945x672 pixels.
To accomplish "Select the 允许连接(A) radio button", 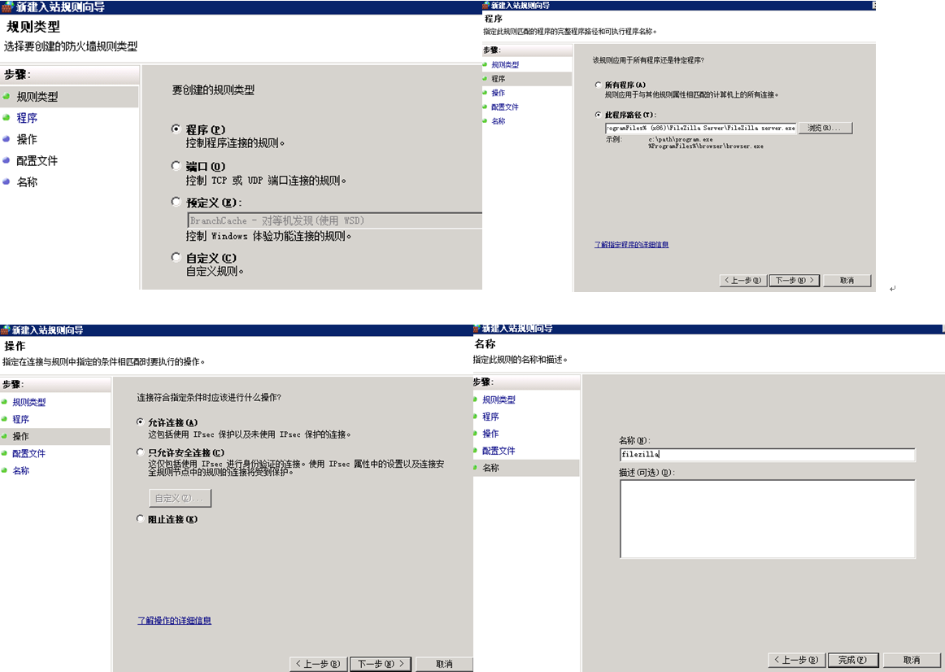I will (141, 423).
